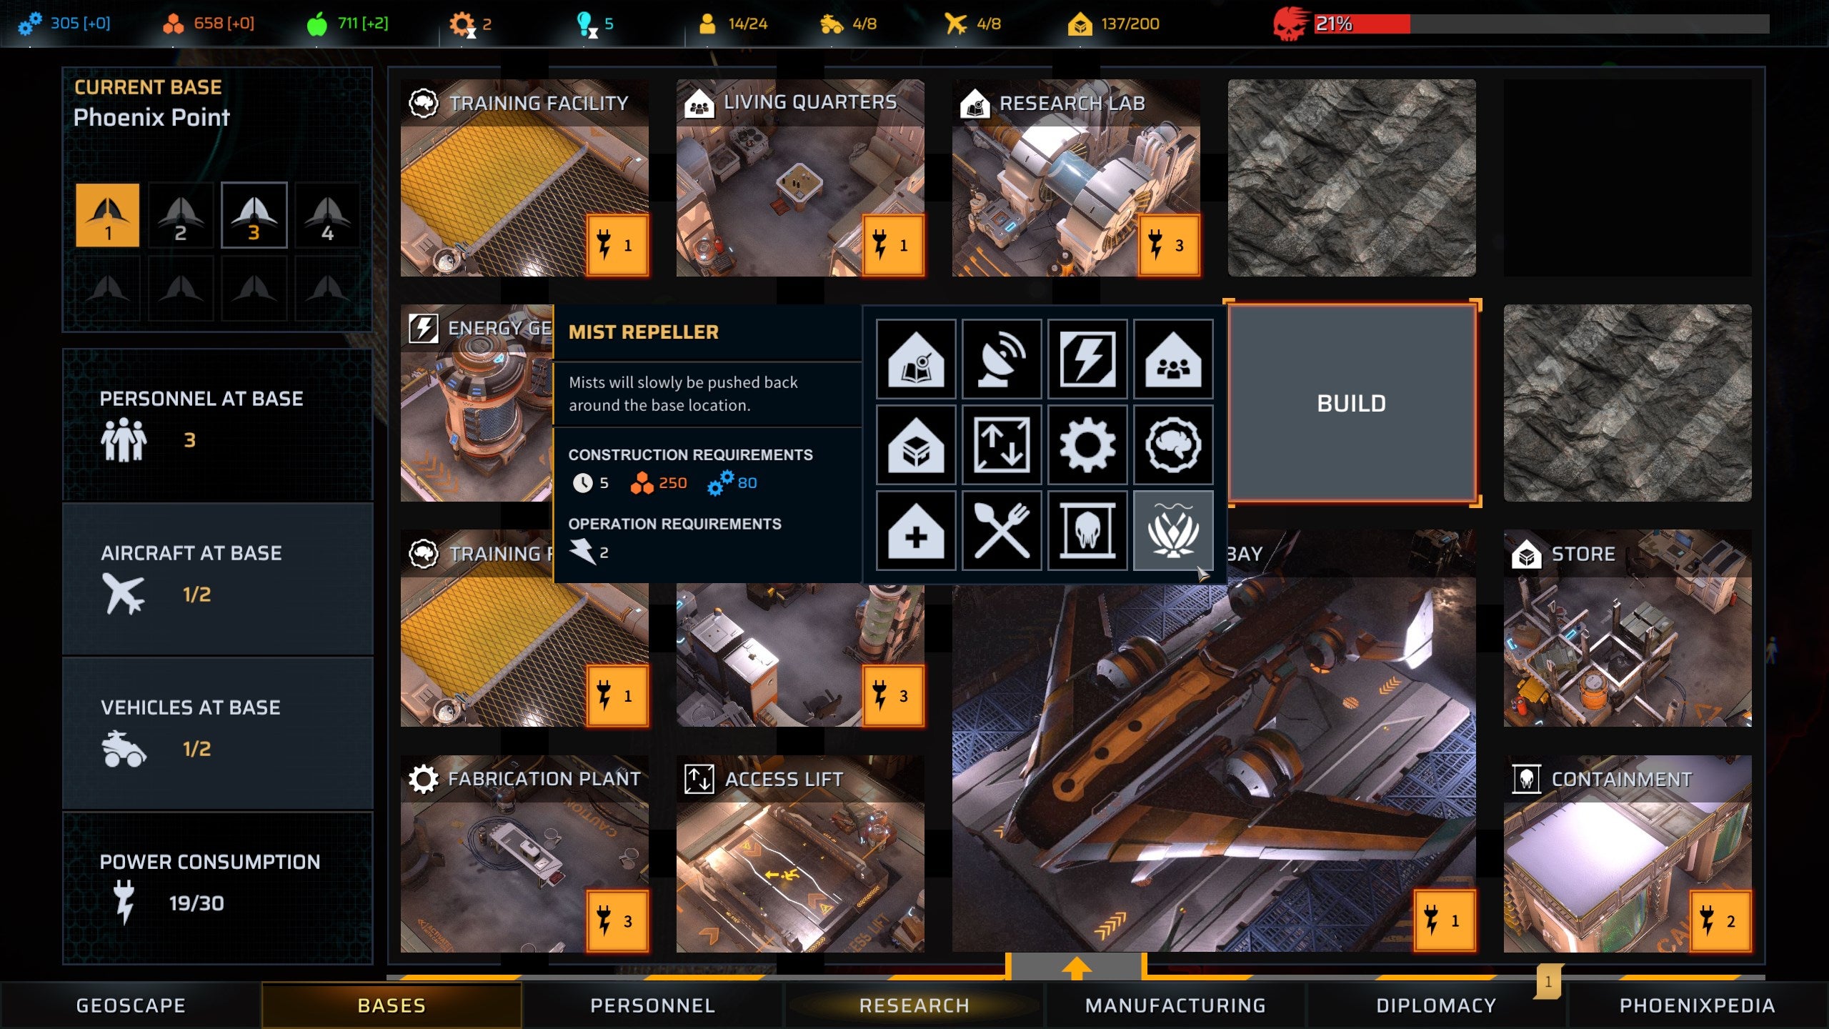The height and width of the screenshot is (1029, 1829).
Task: Toggle base slot 1 selection
Action: click(106, 211)
